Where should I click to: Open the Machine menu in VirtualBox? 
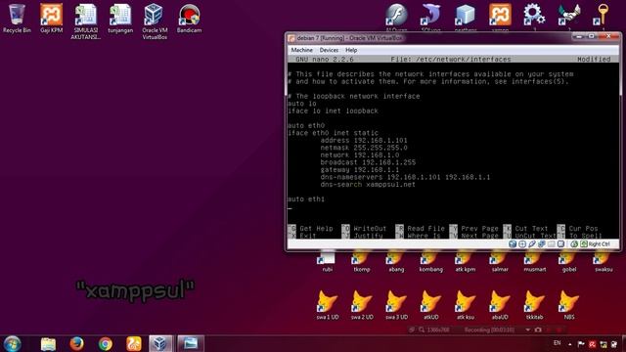(x=302, y=50)
